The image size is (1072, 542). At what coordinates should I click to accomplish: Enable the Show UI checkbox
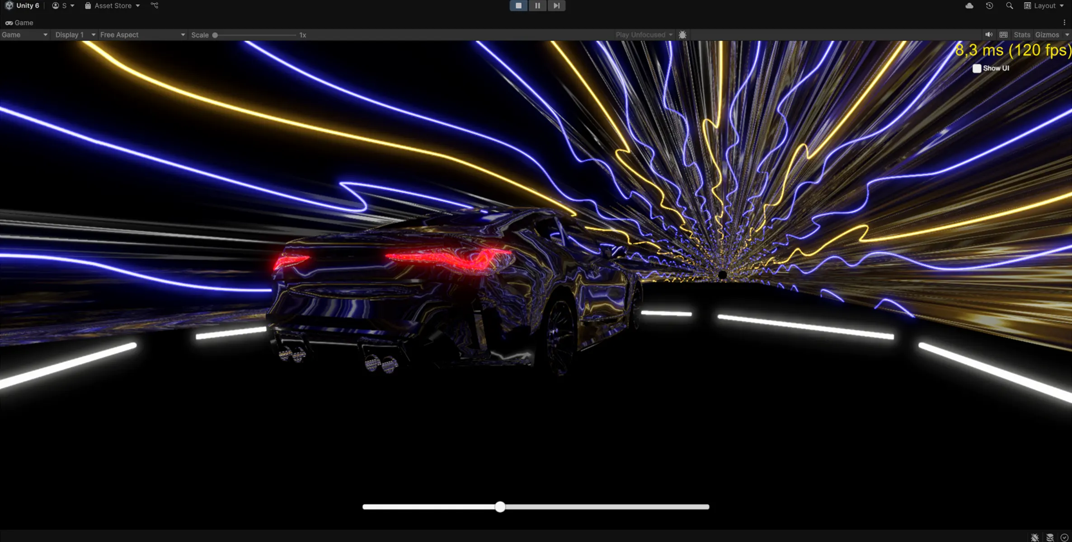click(x=977, y=68)
